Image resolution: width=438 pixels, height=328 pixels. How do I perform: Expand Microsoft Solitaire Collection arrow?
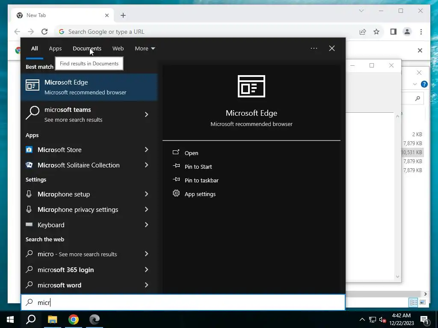click(146, 165)
